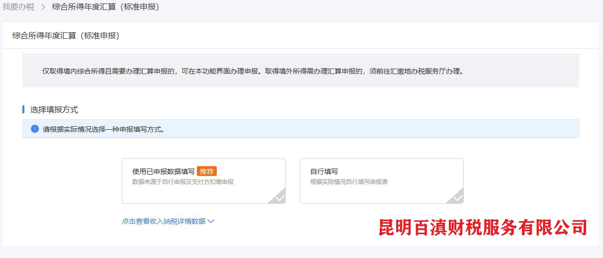Click the 综合所得年度汇算(标准申报) breadcrumb text

pyautogui.click(x=105, y=7)
